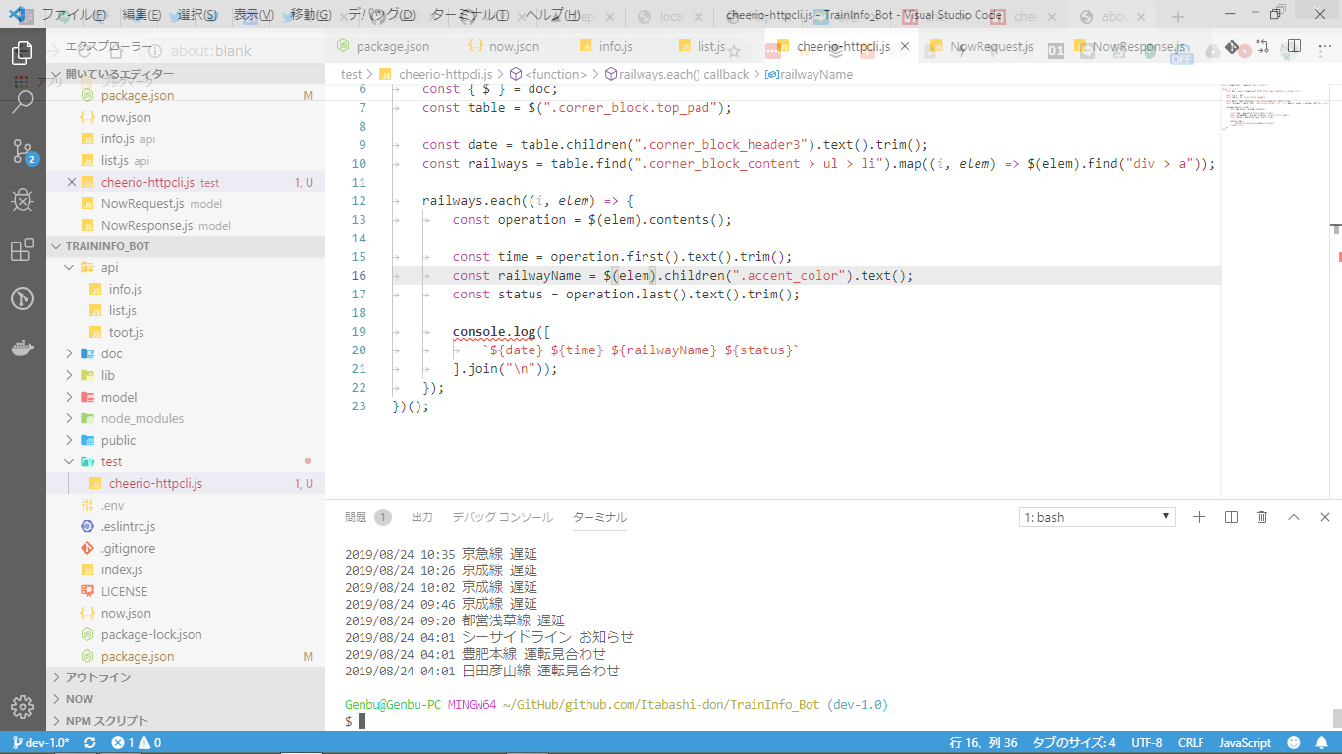1342x754 pixels.
Task: Create a new terminal with plus icon
Action: pos(1199,517)
